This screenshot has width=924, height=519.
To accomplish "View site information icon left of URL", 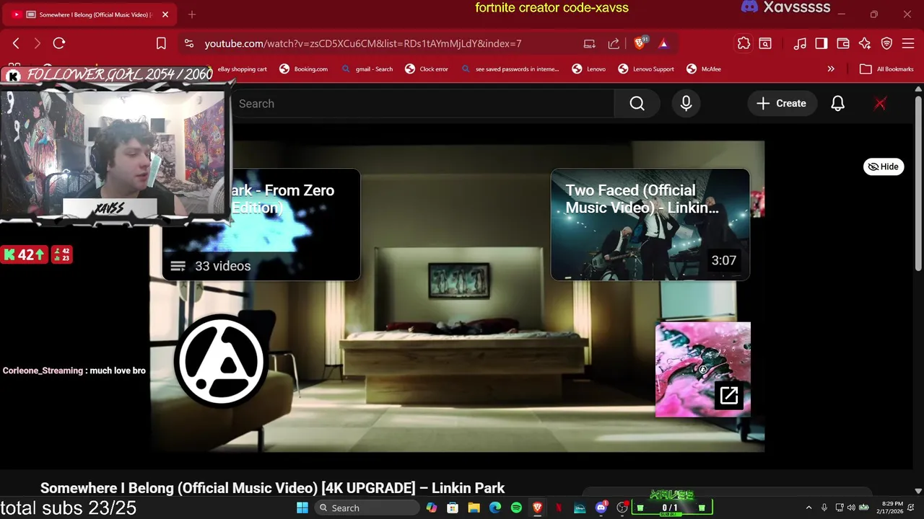I will pyautogui.click(x=189, y=43).
